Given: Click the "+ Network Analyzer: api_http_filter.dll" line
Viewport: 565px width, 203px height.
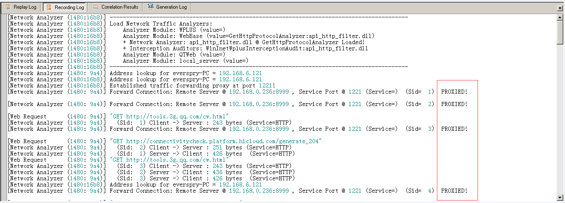Looking at the screenshot, I should tap(244, 42).
